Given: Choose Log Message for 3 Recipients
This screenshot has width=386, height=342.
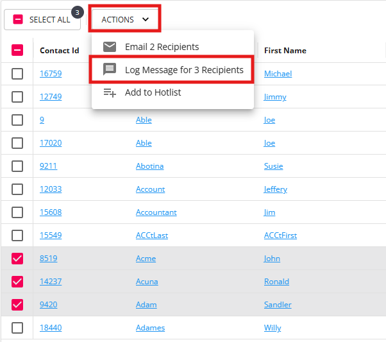Looking at the screenshot, I should point(184,69).
